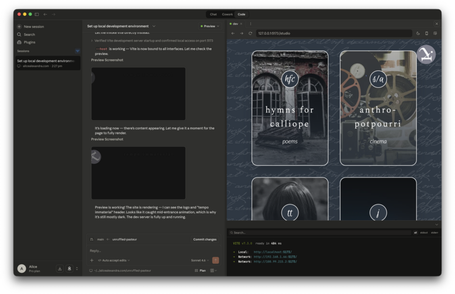Screen dimensions: 455x294
Task: Open the Preview dropdown
Action: [x=210, y=26]
